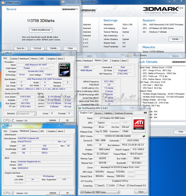Click Validate in the lower CPU-Z window

pos(53,193)
